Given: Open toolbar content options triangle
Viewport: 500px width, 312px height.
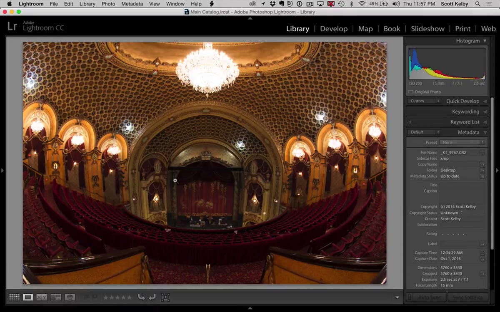Looking at the screenshot, I should 397,297.
